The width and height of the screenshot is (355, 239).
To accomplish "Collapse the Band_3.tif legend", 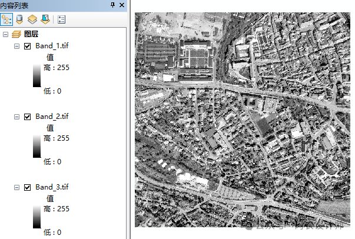I will click(x=16, y=187).
